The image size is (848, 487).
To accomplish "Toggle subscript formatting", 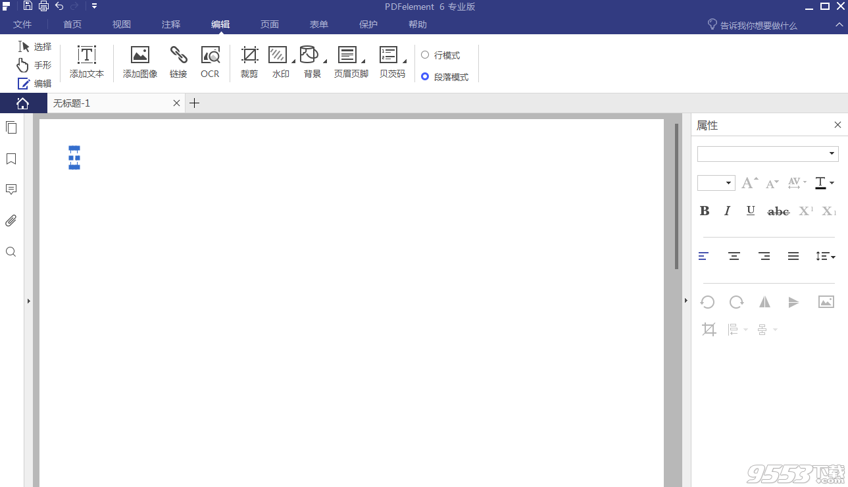I will point(830,211).
